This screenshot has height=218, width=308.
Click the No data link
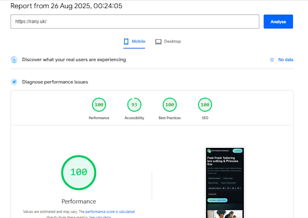click(286, 60)
